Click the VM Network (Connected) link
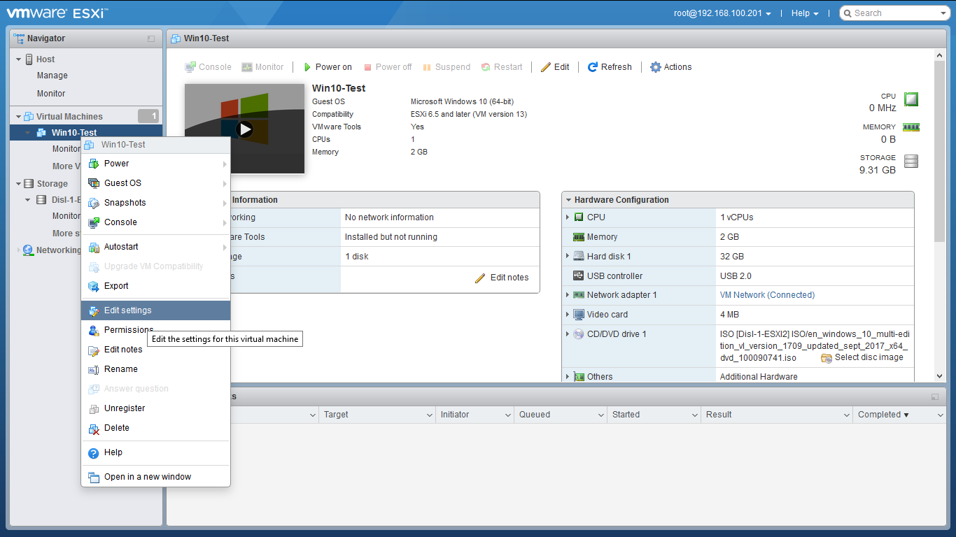 coord(767,295)
